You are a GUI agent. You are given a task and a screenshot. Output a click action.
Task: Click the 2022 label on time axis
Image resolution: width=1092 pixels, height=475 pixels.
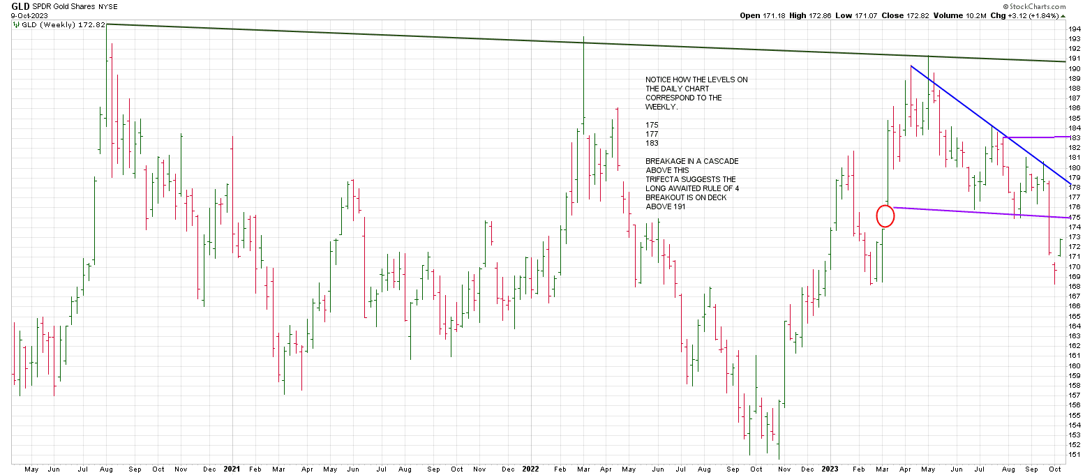click(532, 469)
